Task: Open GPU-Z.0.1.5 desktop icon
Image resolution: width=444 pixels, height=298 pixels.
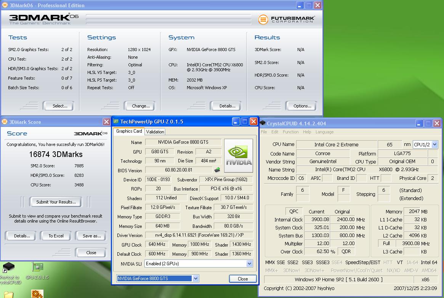Action: pos(37,271)
